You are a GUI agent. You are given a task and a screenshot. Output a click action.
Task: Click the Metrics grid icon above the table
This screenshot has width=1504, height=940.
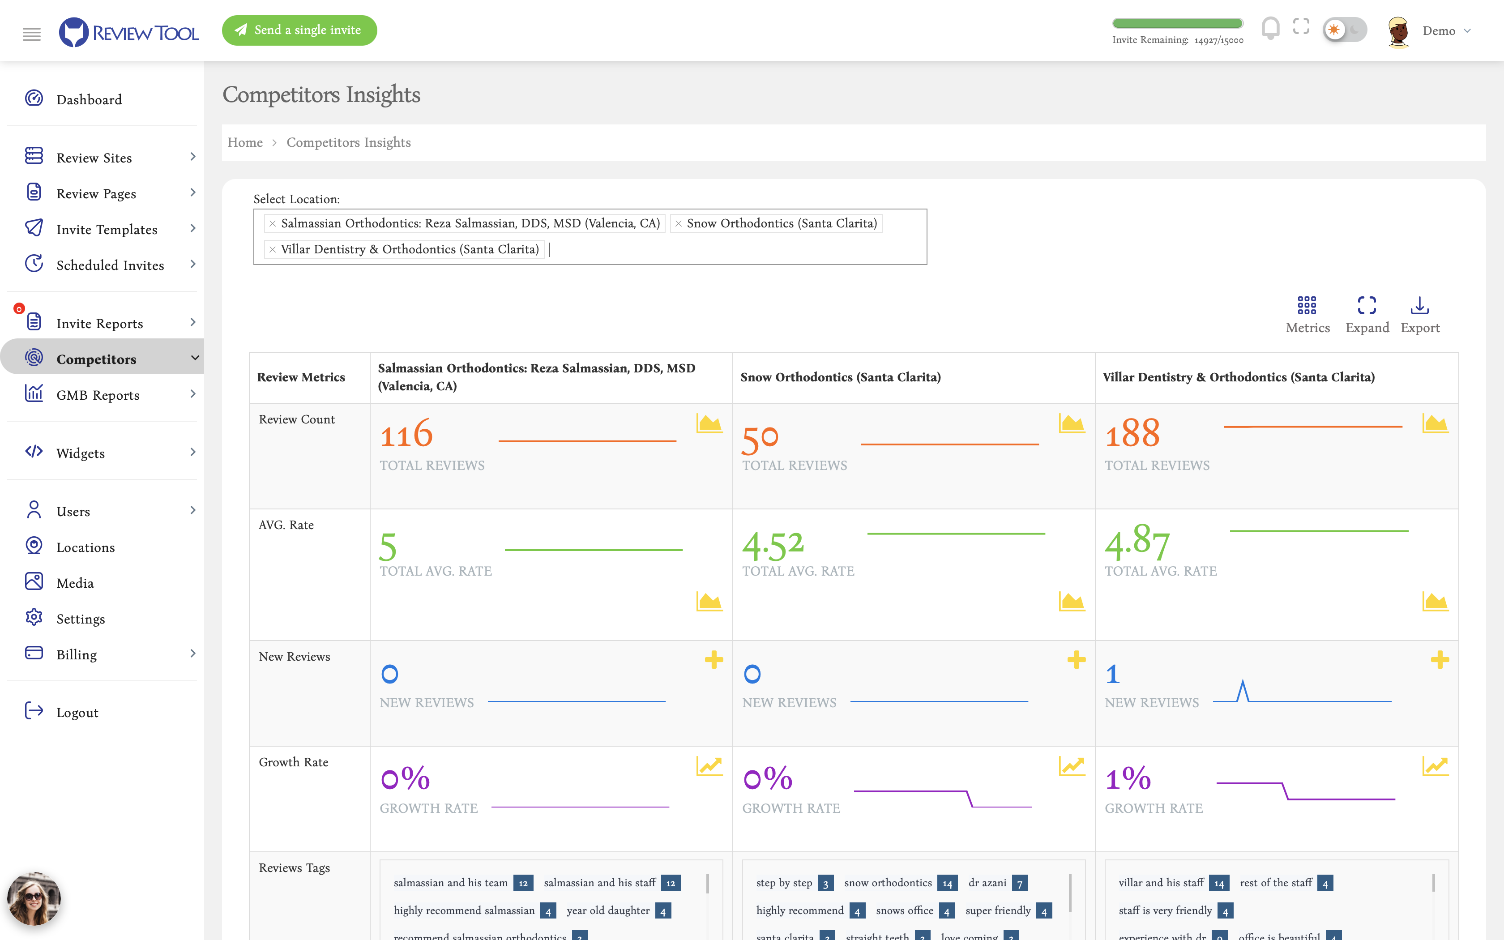1307,306
